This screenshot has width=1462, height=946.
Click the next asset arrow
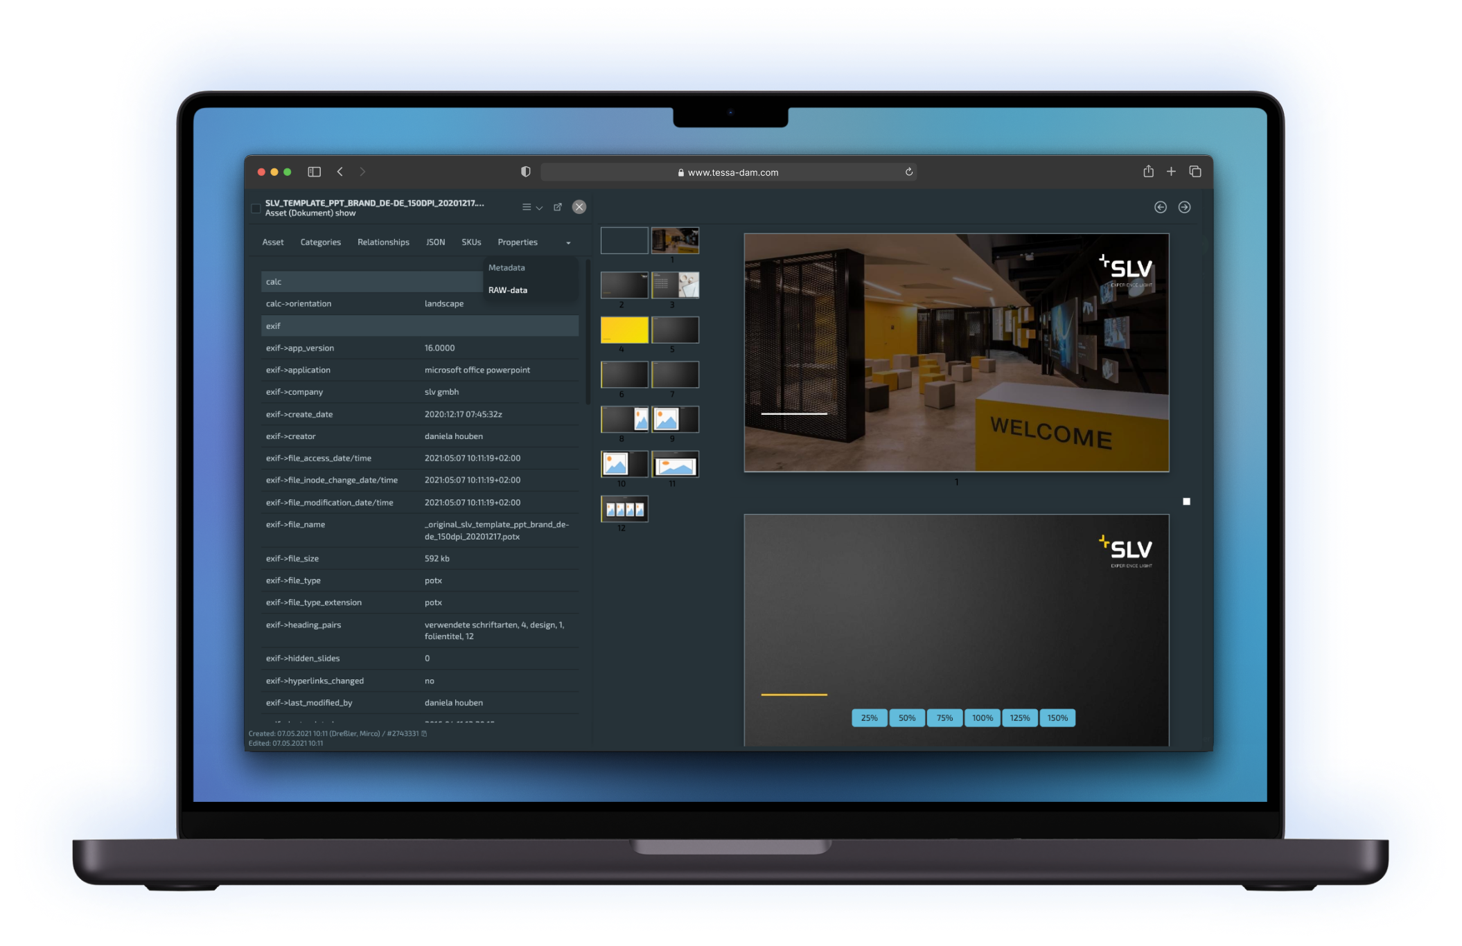(x=1185, y=207)
